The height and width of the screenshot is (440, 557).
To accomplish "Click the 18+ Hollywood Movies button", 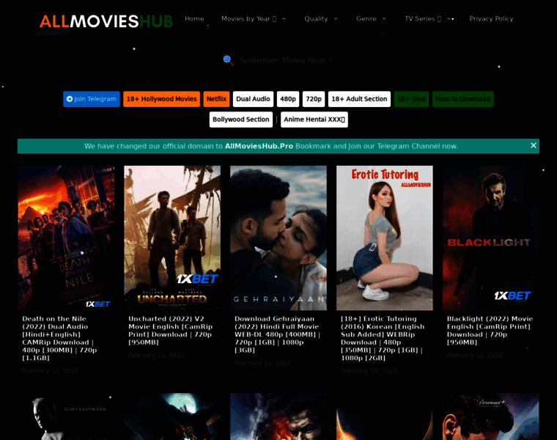I will (x=162, y=99).
